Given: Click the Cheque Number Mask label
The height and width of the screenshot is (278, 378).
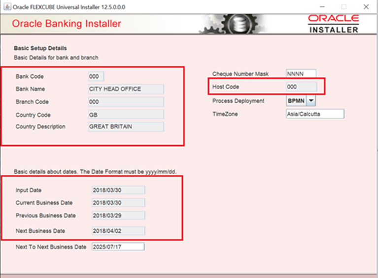Looking at the screenshot, I should point(241,74).
